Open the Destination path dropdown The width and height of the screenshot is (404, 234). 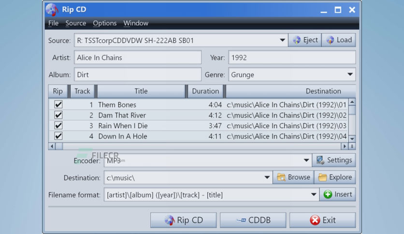click(267, 177)
